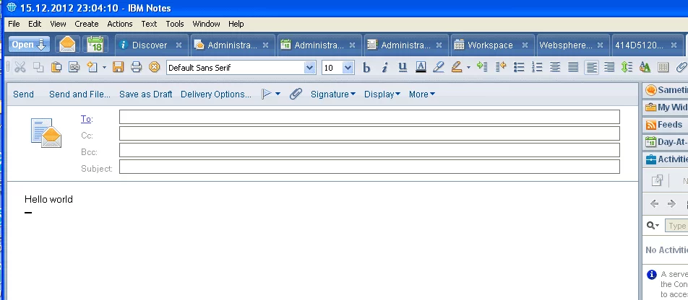Click into the Subject field
688x300 pixels.
pyautogui.click(x=369, y=167)
